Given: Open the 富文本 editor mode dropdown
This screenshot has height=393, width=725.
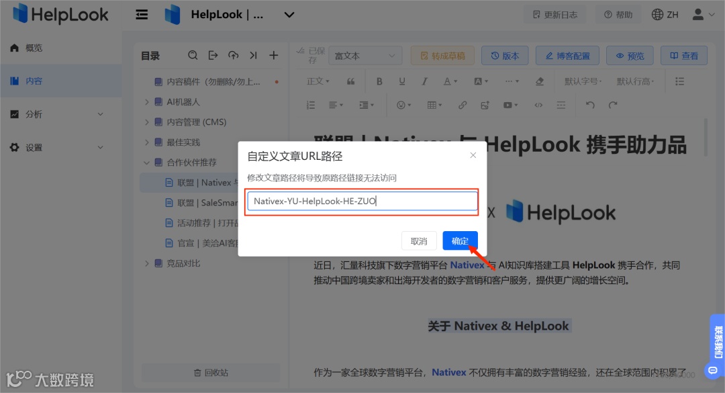Looking at the screenshot, I should tap(365, 55).
